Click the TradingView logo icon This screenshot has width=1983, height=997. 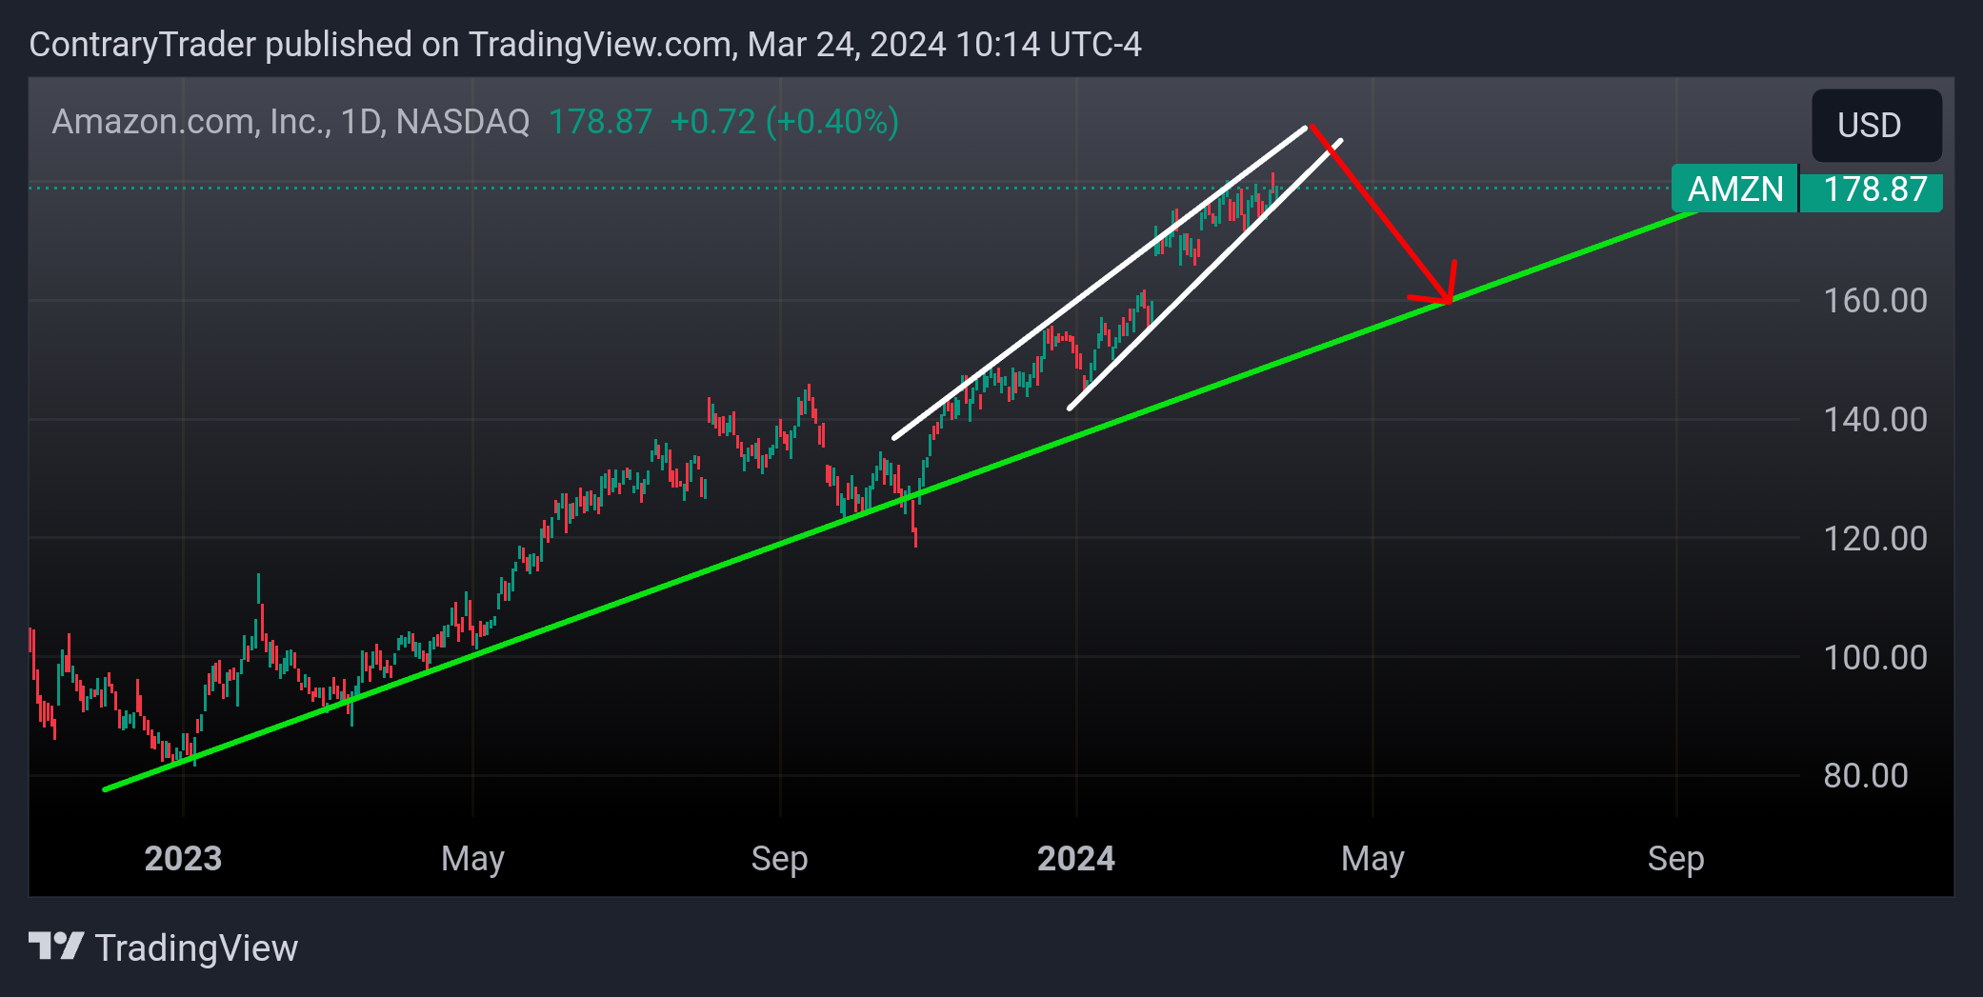pyautogui.click(x=56, y=947)
